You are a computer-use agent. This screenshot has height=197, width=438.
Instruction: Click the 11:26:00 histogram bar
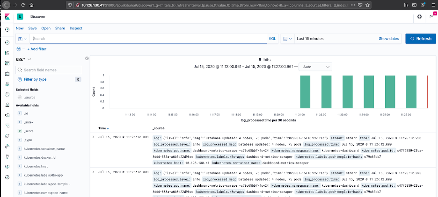point(411,91)
